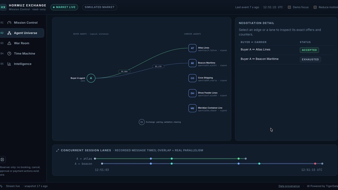Click the stream live pulse icon
Image resolution: width=338 pixels, height=190 pixels.
point(2,186)
